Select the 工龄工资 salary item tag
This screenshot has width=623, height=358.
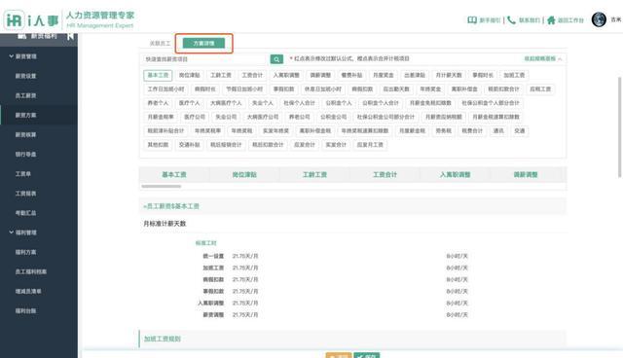pyautogui.click(x=221, y=75)
